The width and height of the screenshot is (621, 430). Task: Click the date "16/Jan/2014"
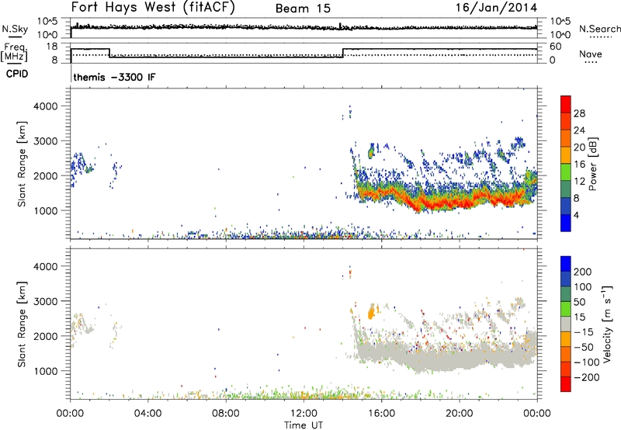click(496, 8)
